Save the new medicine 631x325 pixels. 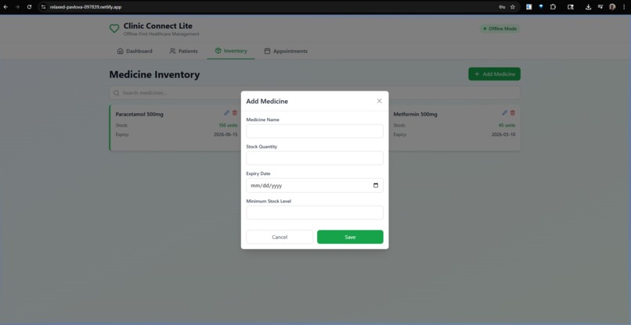click(350, 237)
